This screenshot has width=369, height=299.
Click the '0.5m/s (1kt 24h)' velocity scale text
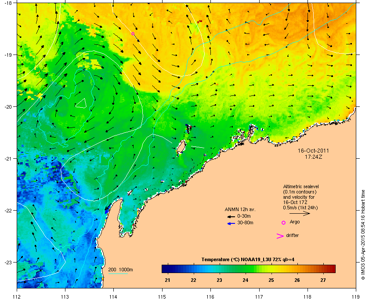point(300,208)
